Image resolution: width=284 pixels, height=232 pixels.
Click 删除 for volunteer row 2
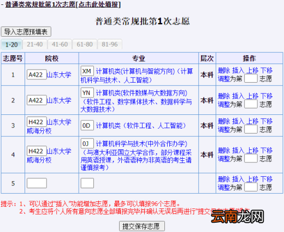224,96
